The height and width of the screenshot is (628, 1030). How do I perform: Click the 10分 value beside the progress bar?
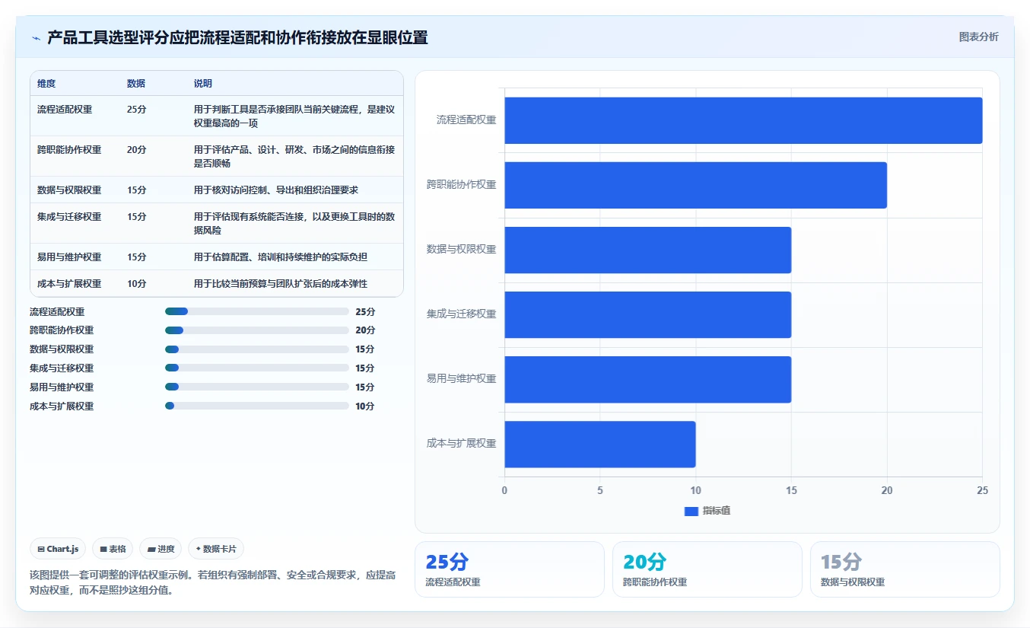tap(365, 406)
